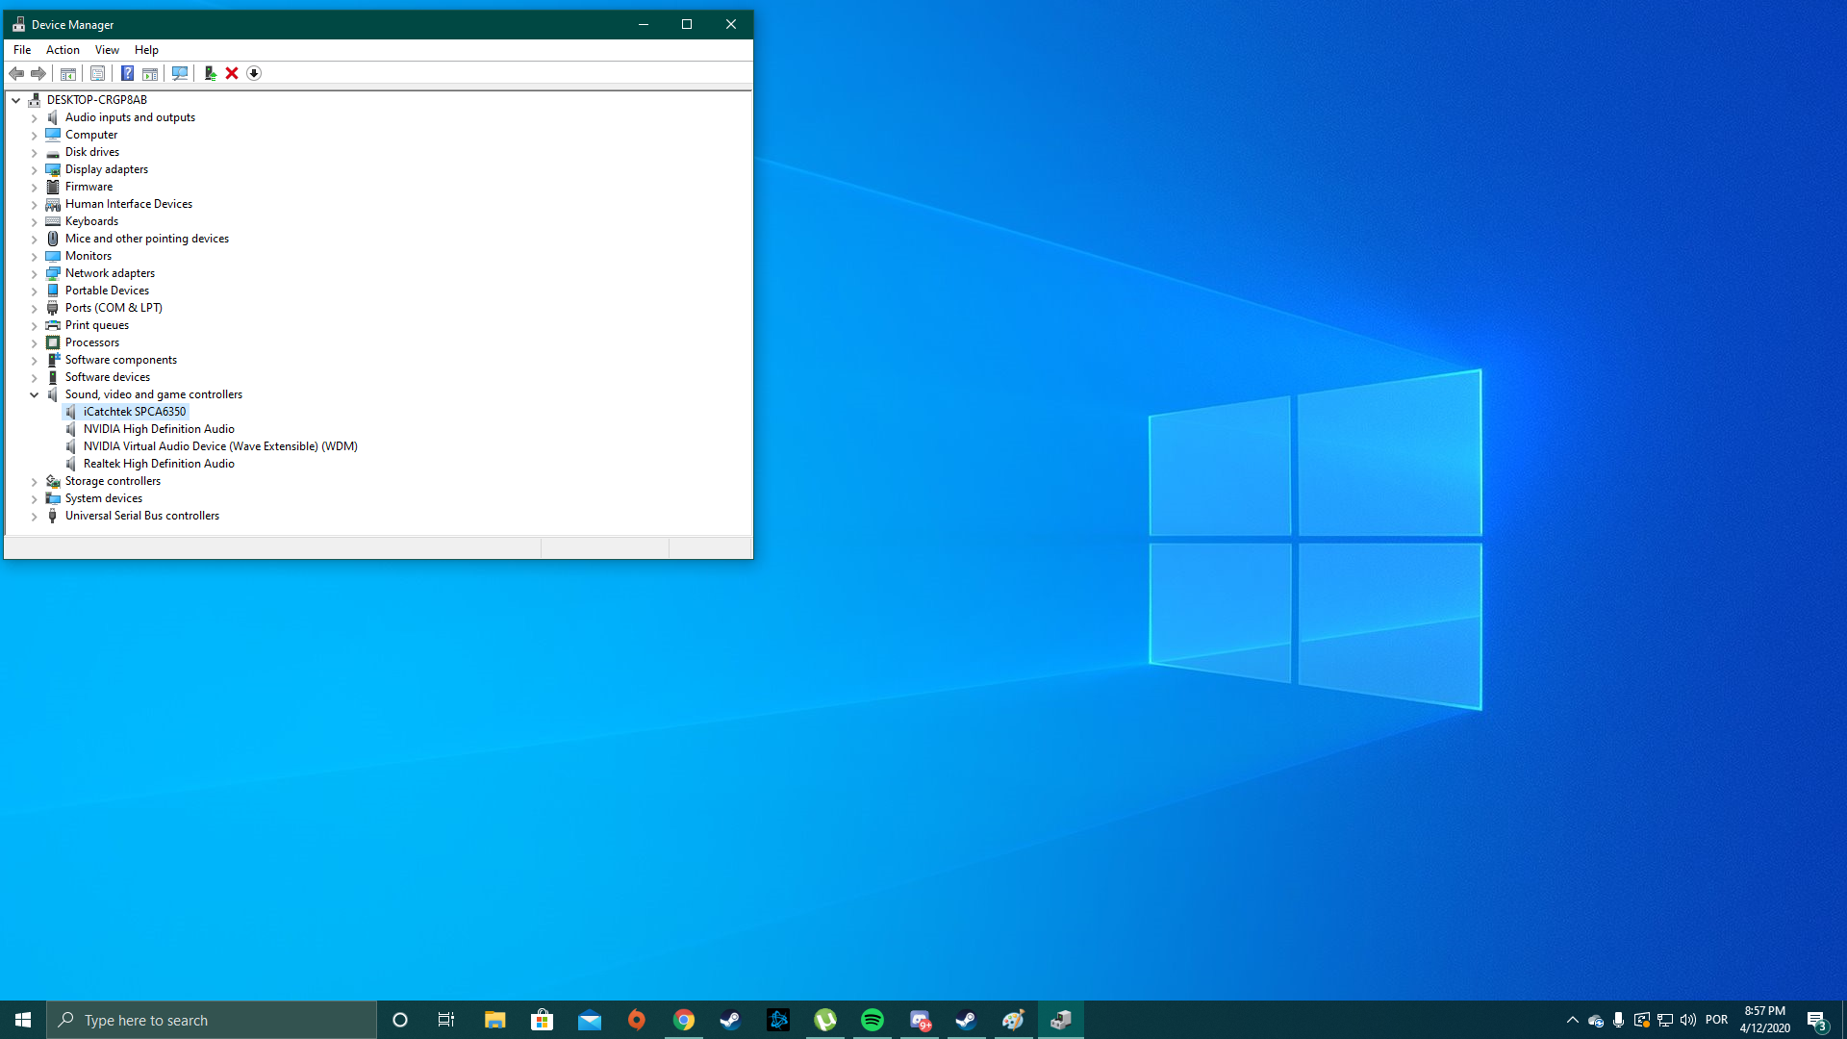Click red X Uninstall device icon

click(232, 73)
